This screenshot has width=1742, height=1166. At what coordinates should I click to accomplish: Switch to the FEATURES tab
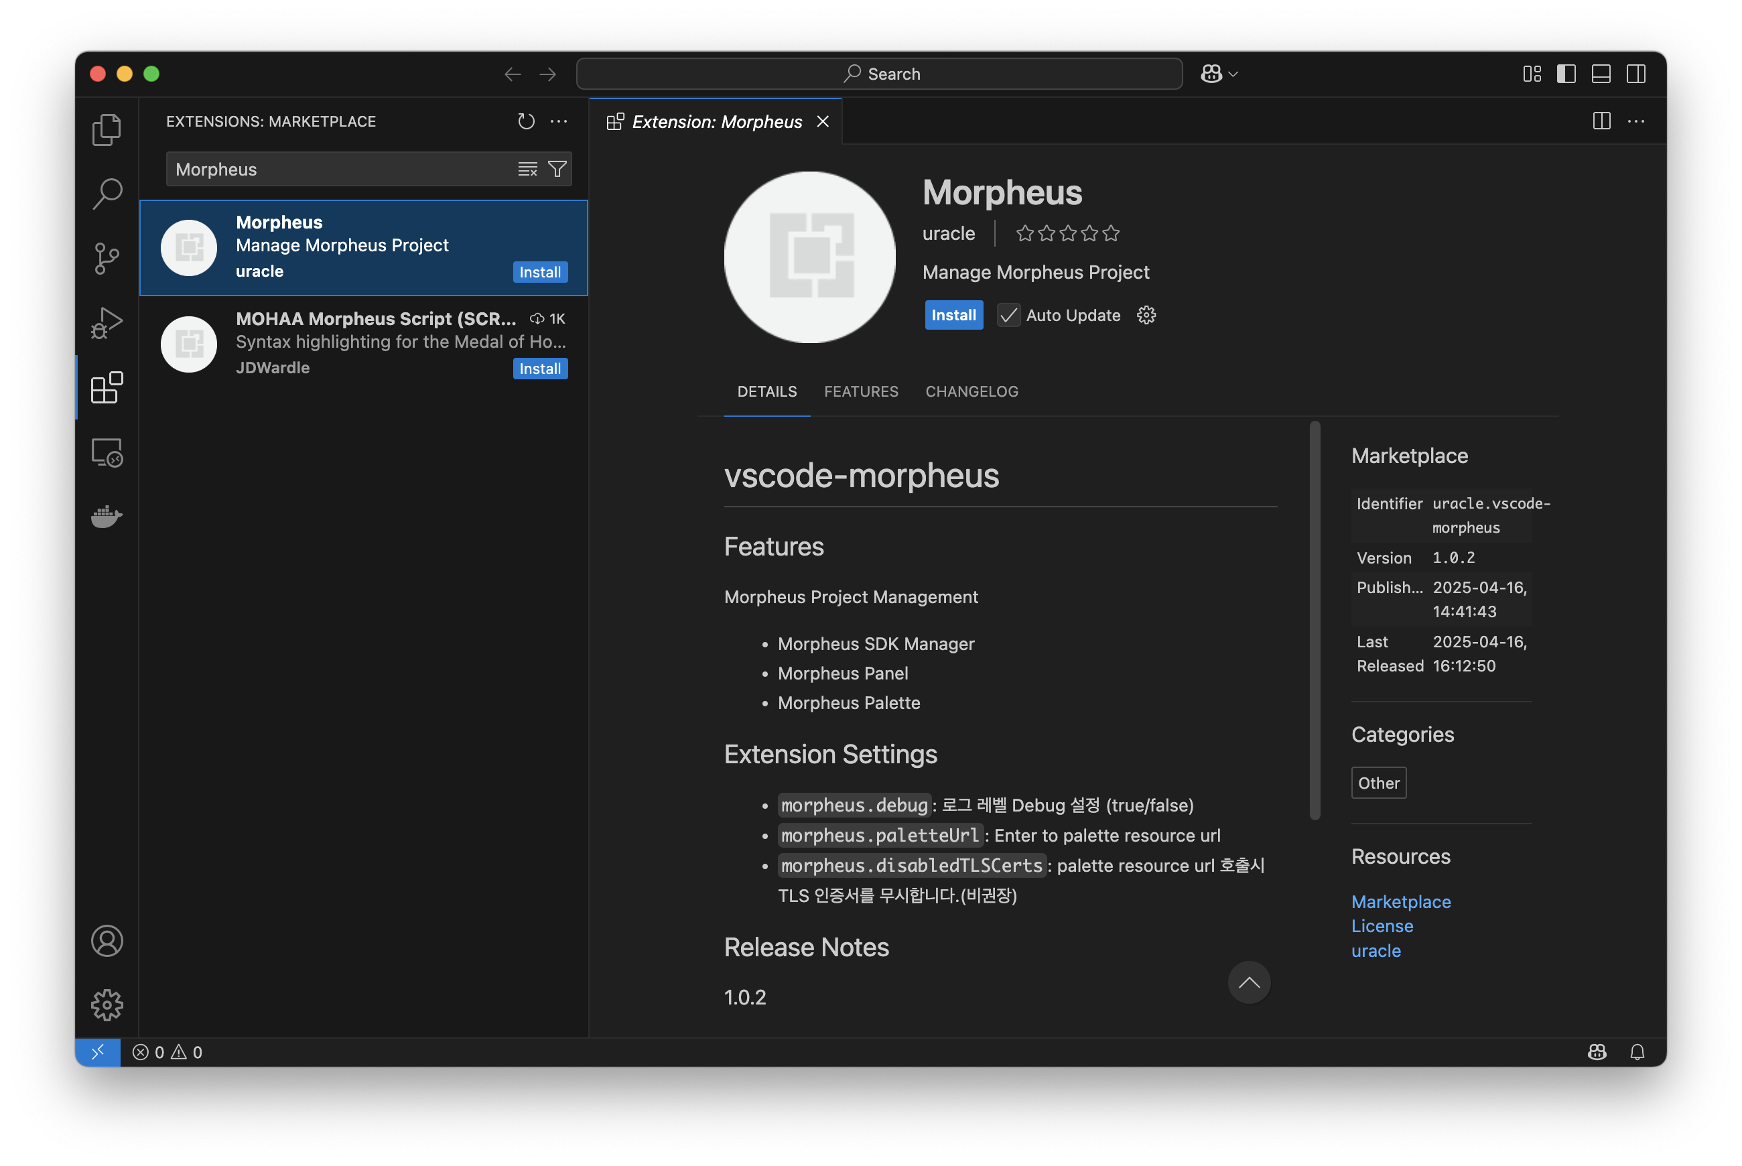click(x=860, y=391)
